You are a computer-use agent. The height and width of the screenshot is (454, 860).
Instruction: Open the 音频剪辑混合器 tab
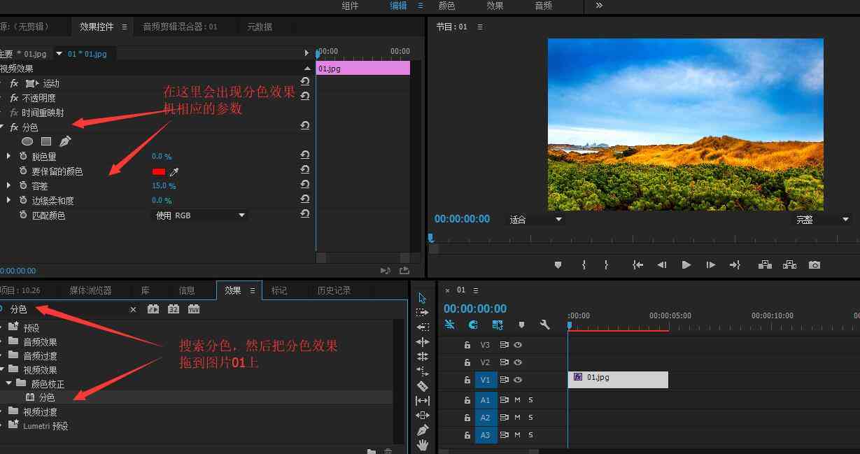(x=180, y=27)
